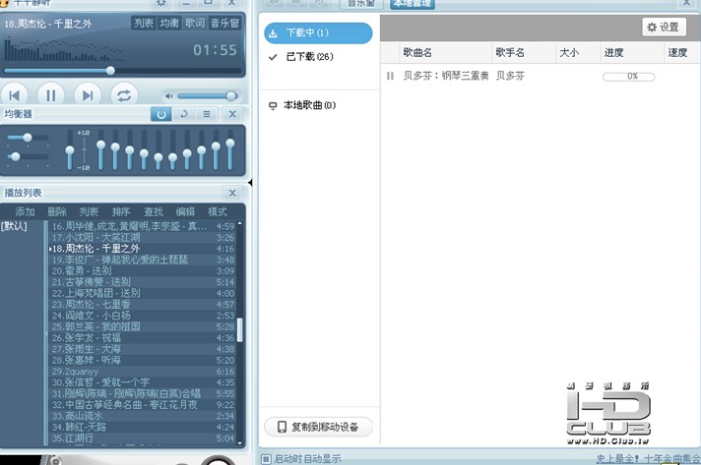Screen dimensions: 701x465
Task: Click playlist scrollbar up arrow
Action: [x=240, y=223]
